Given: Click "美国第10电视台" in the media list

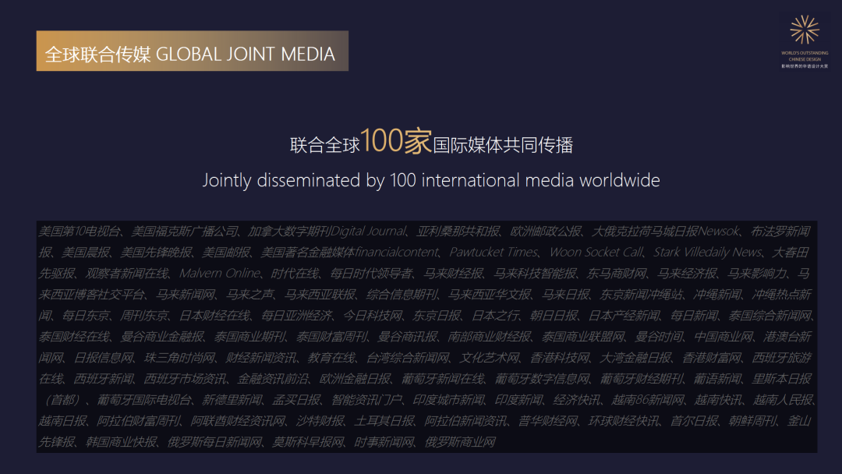Looking at the screenshot, I should [80, 232].
